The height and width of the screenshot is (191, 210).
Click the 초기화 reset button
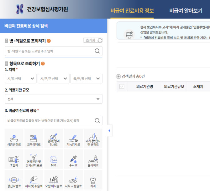click(93, 40)
